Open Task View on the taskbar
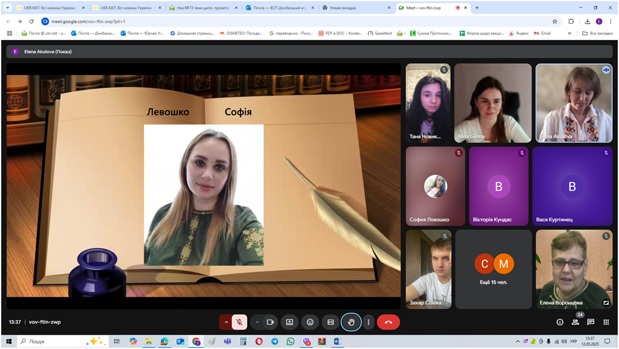619x349 pixels. coord(117,342)
